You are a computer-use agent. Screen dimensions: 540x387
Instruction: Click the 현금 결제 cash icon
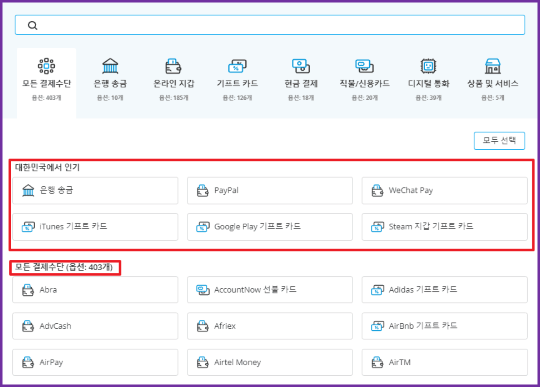point(301,66)
